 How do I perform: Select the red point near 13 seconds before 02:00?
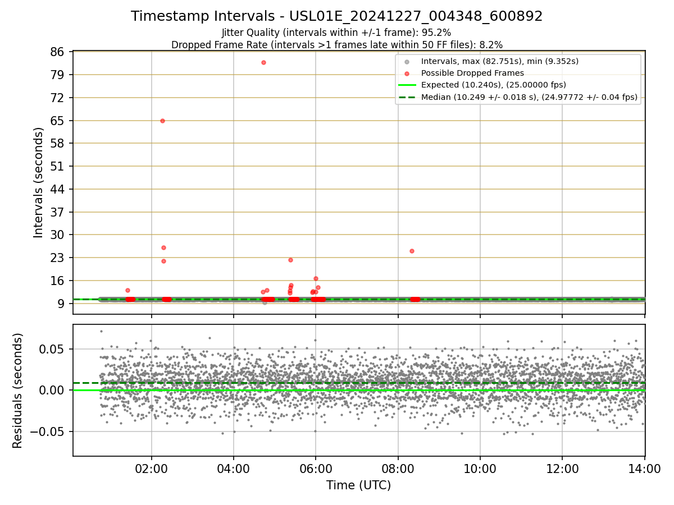[x=127, y=290]
